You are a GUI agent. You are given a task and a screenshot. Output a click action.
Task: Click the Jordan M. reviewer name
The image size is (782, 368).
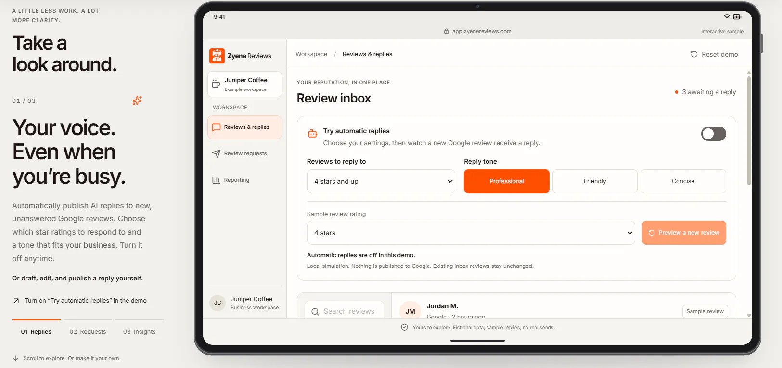click(442, 306)
